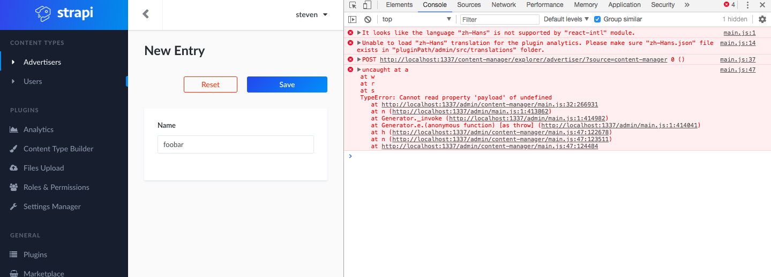This screenshot has width=771, height=277.
Task: Open the steven user dropdown
Action: (312, 14)
